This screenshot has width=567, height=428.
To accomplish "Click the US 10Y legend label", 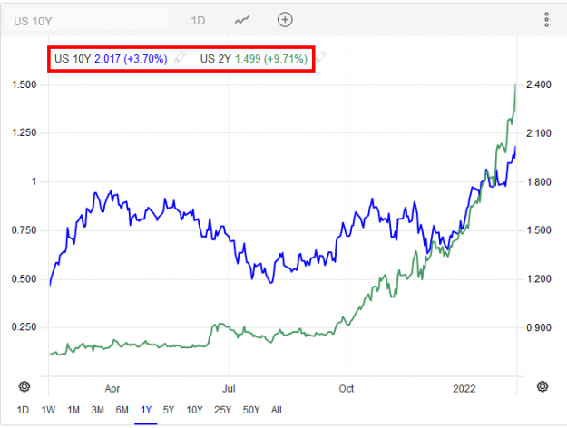I will pyautogui.click(x=73, y=59).
